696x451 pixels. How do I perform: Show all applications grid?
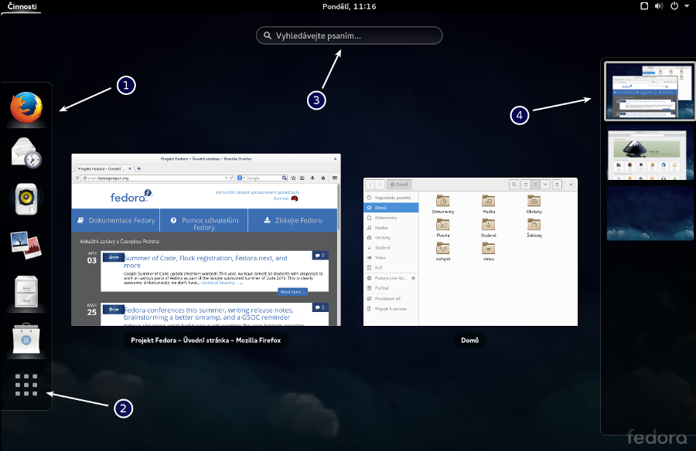(x=26, y=385)
